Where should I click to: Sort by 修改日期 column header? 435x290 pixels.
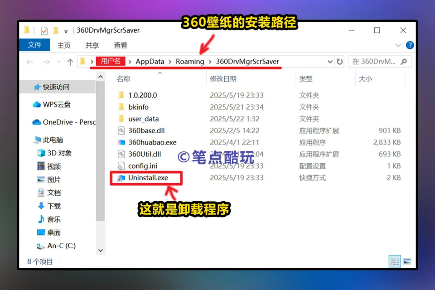223,79
